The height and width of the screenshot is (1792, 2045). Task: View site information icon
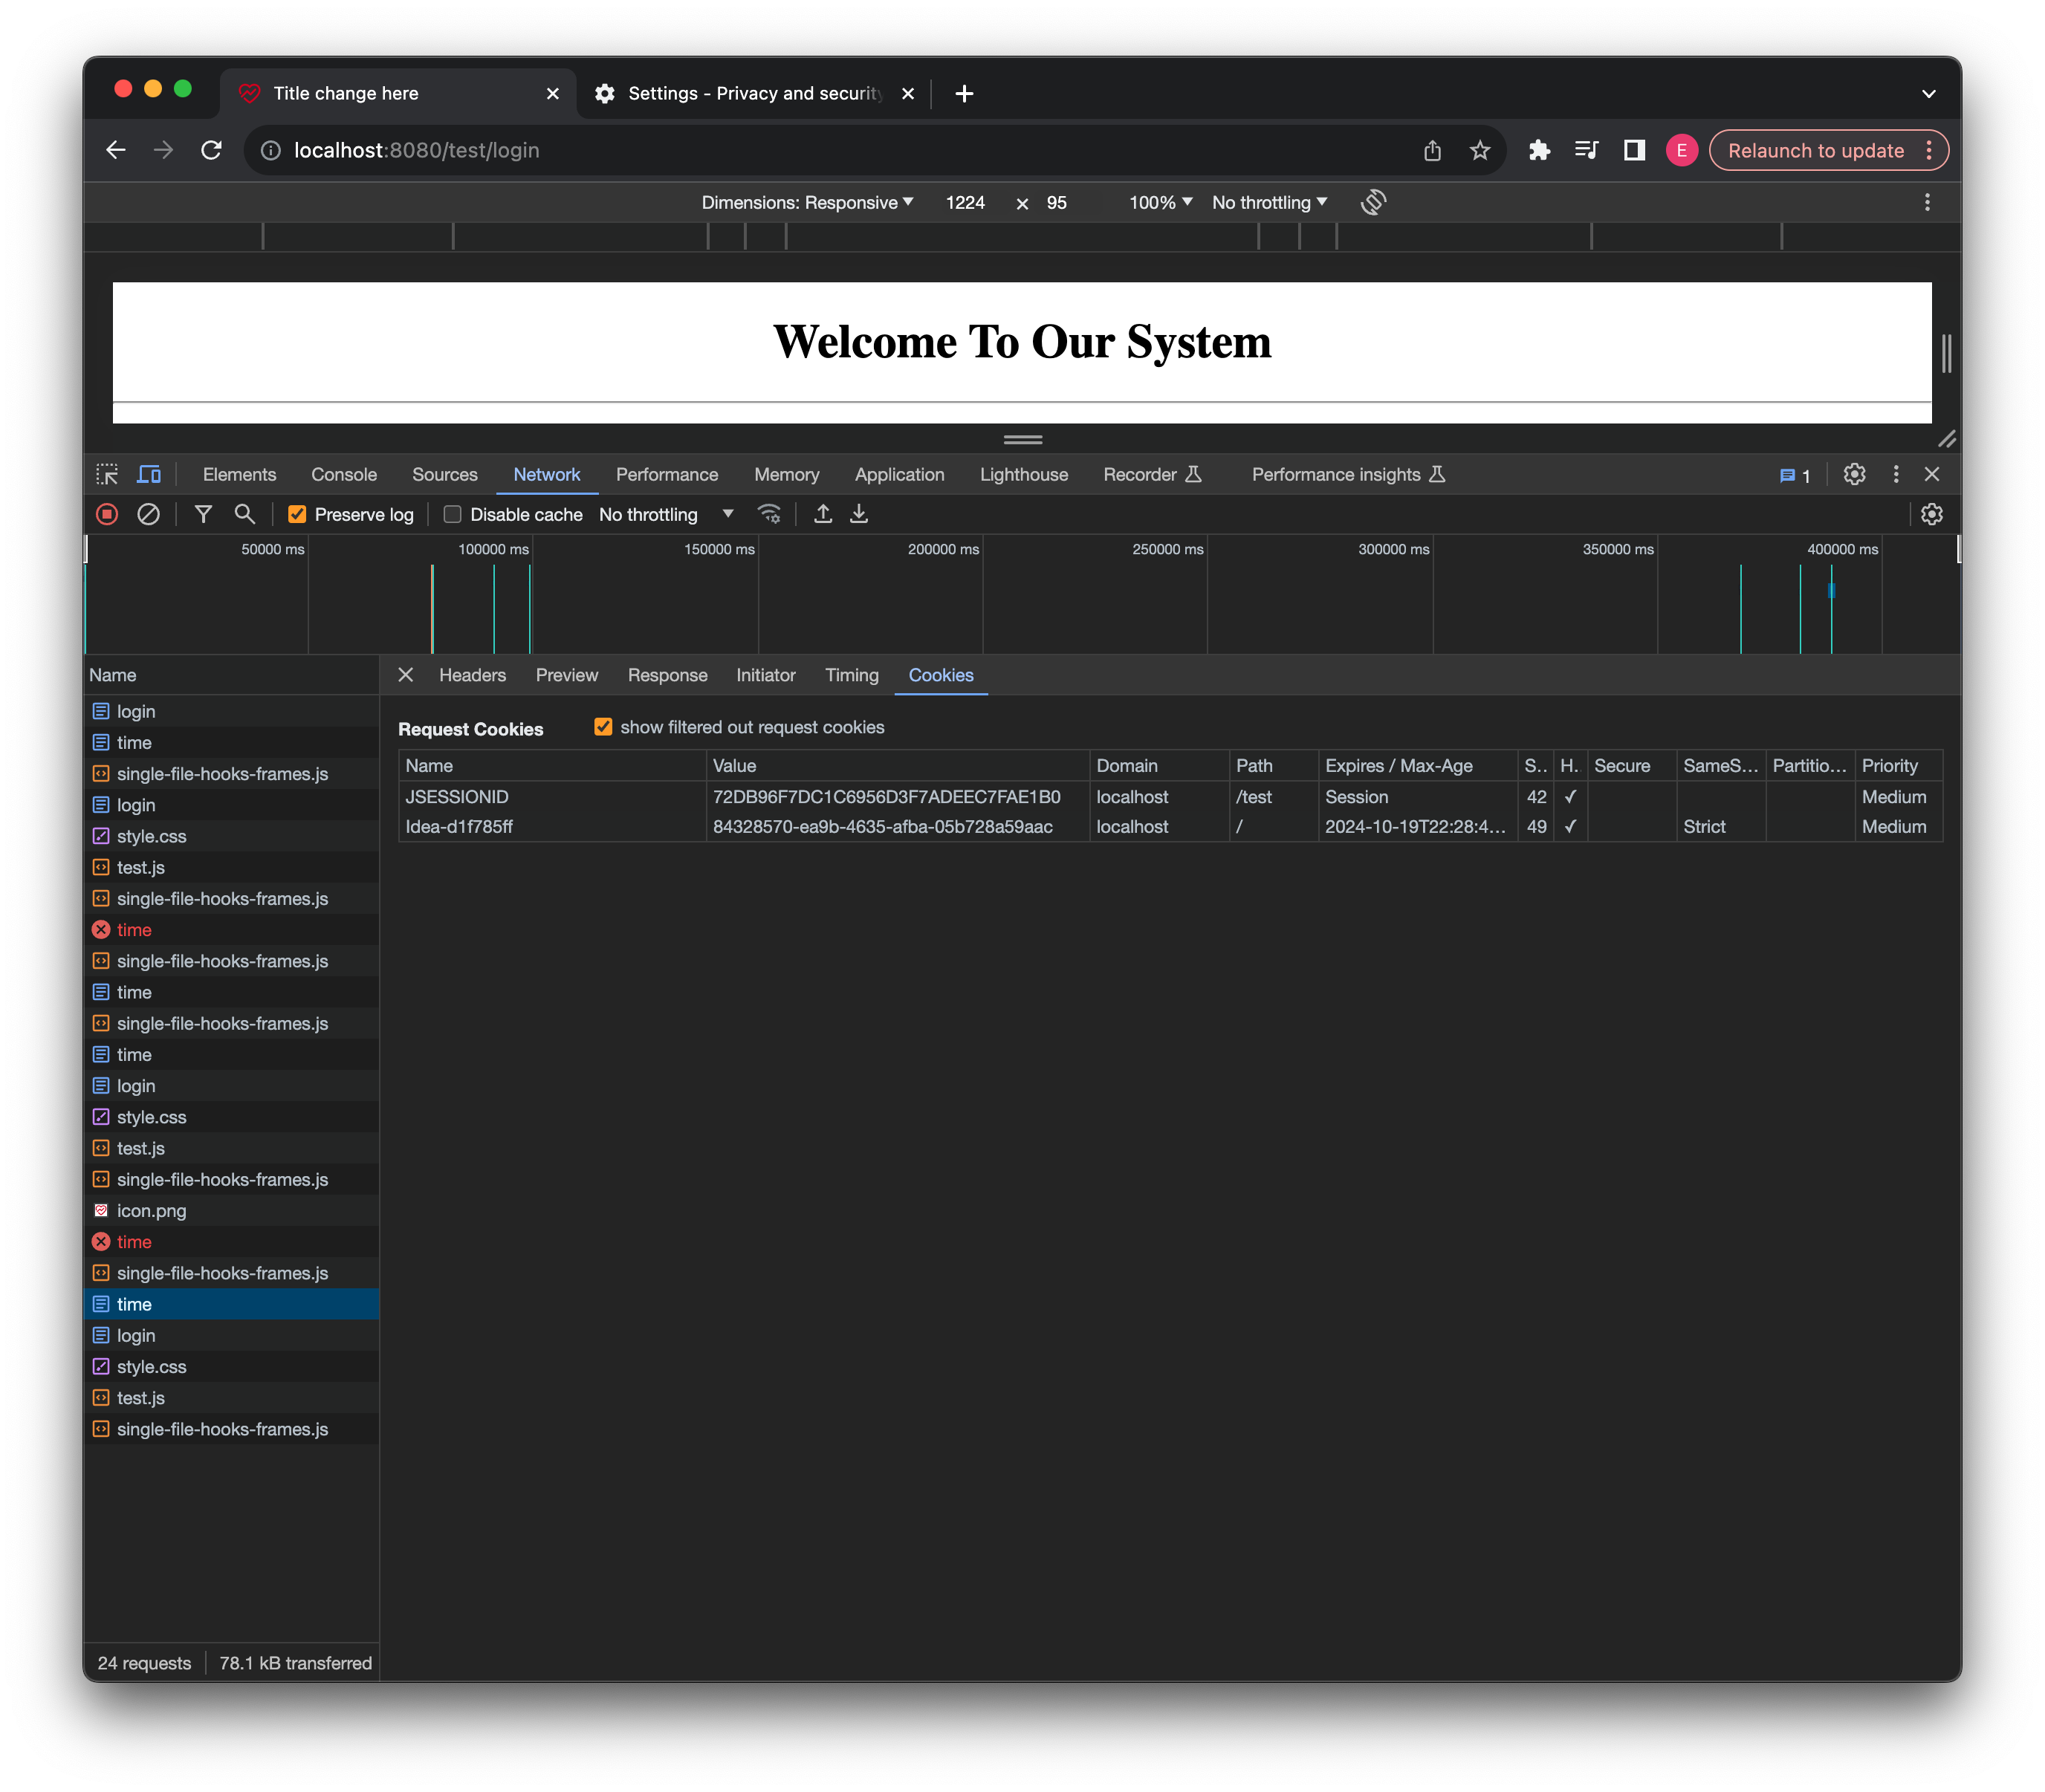[270, 150]
